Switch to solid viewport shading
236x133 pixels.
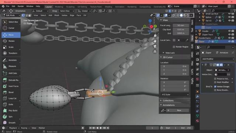pyautogui.click(x=181, y=16)
